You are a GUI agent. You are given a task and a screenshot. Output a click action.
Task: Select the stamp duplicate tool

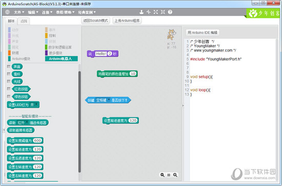click(x=142, y=12)
